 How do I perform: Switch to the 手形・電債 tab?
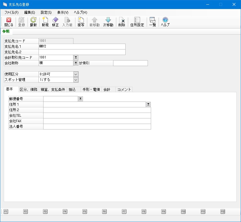pos(91,90)
